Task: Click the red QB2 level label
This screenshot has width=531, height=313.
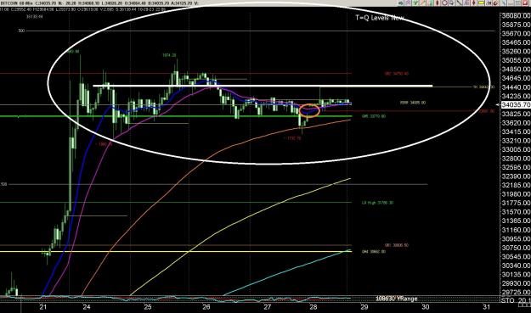Action: [397, 74]
